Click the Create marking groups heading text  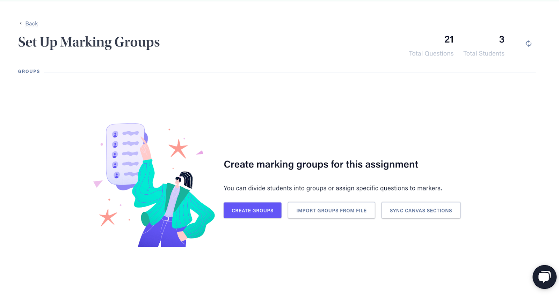pyautogui.click(x=321, y=164)
